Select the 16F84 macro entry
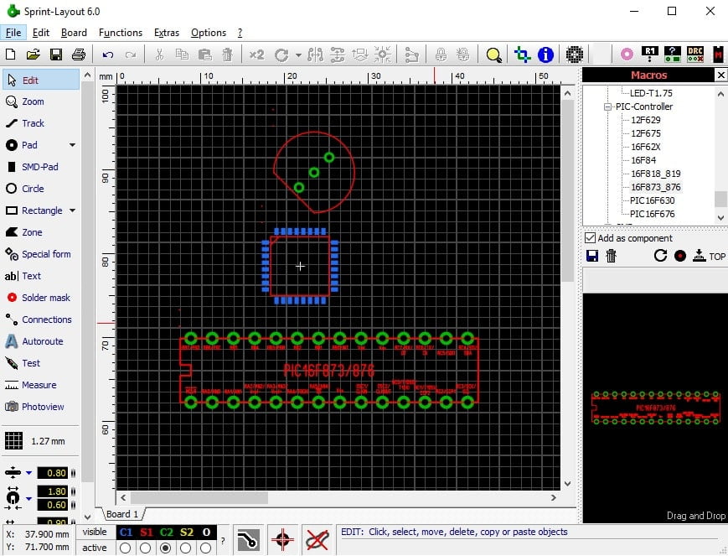The height and width of the screenshot is (556, 728). (x=643, y=160)
